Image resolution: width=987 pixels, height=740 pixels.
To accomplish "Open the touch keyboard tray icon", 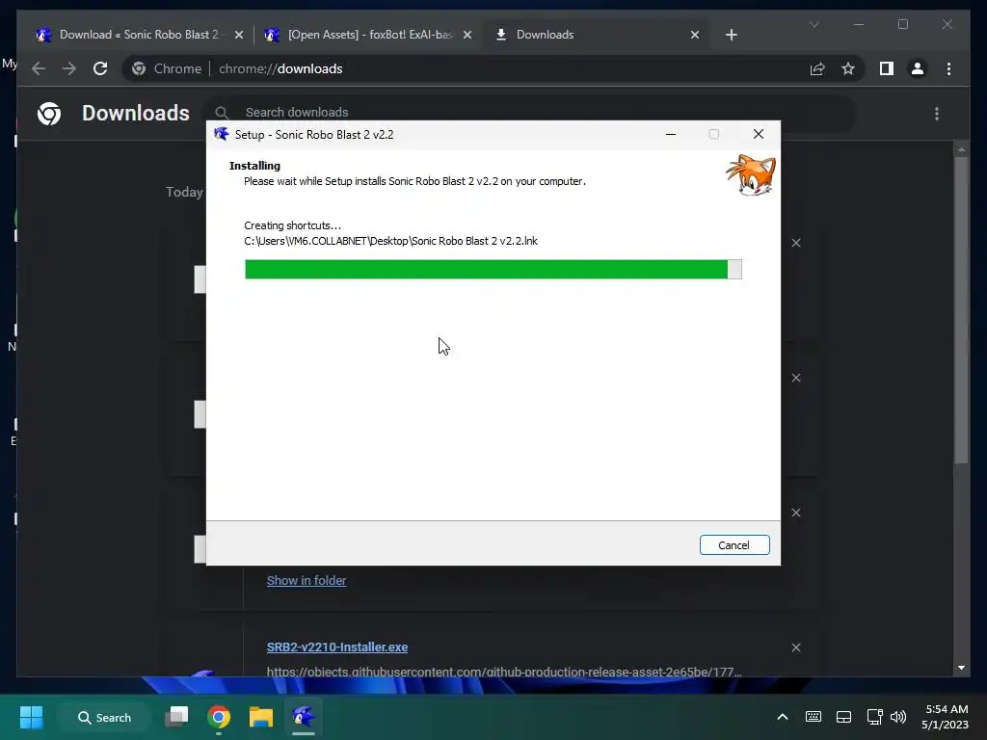I will pyautogui.click(x=814, y=717).
